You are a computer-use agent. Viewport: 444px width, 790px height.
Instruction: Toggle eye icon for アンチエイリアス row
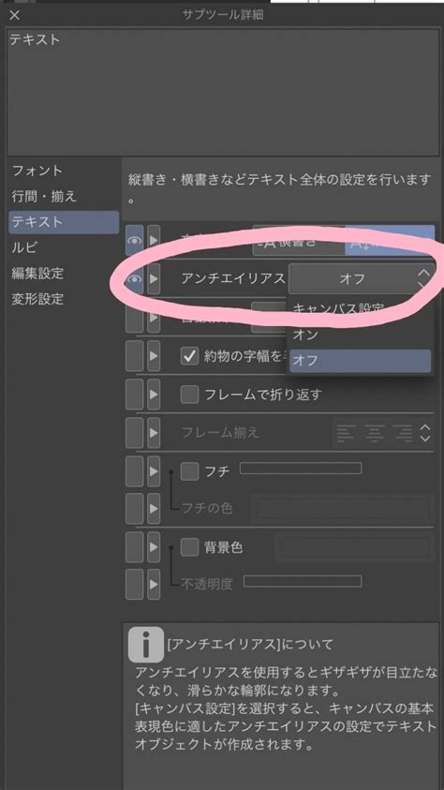134,278
